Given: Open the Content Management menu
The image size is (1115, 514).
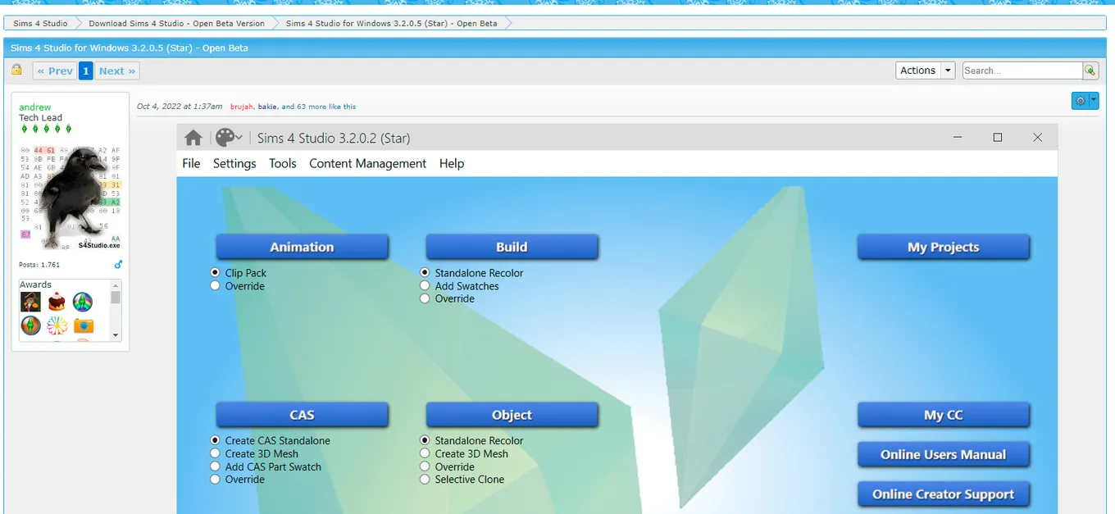Looking at the screenshot, I should (x=367, y=163).
